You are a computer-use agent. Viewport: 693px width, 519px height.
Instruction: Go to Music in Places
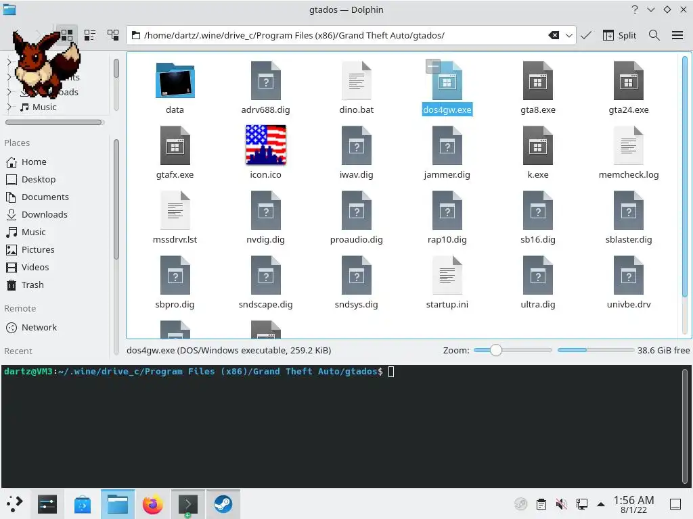[x=26, y=232]
